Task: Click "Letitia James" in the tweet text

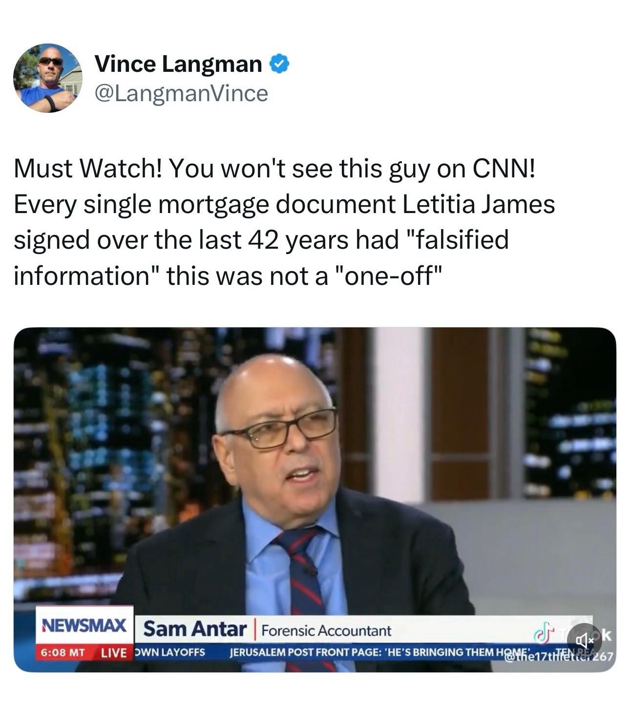Action: click(479, 204)
